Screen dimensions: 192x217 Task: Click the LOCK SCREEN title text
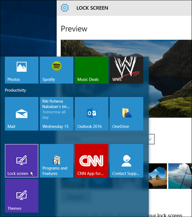point(92,8)
